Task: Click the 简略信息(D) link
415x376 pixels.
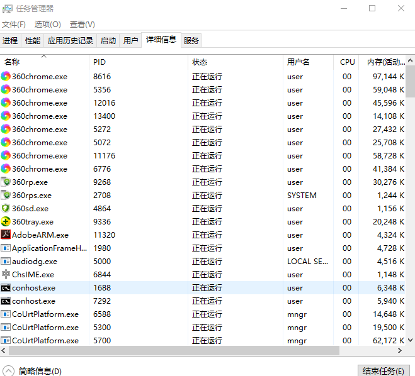Action: [40, 371]
